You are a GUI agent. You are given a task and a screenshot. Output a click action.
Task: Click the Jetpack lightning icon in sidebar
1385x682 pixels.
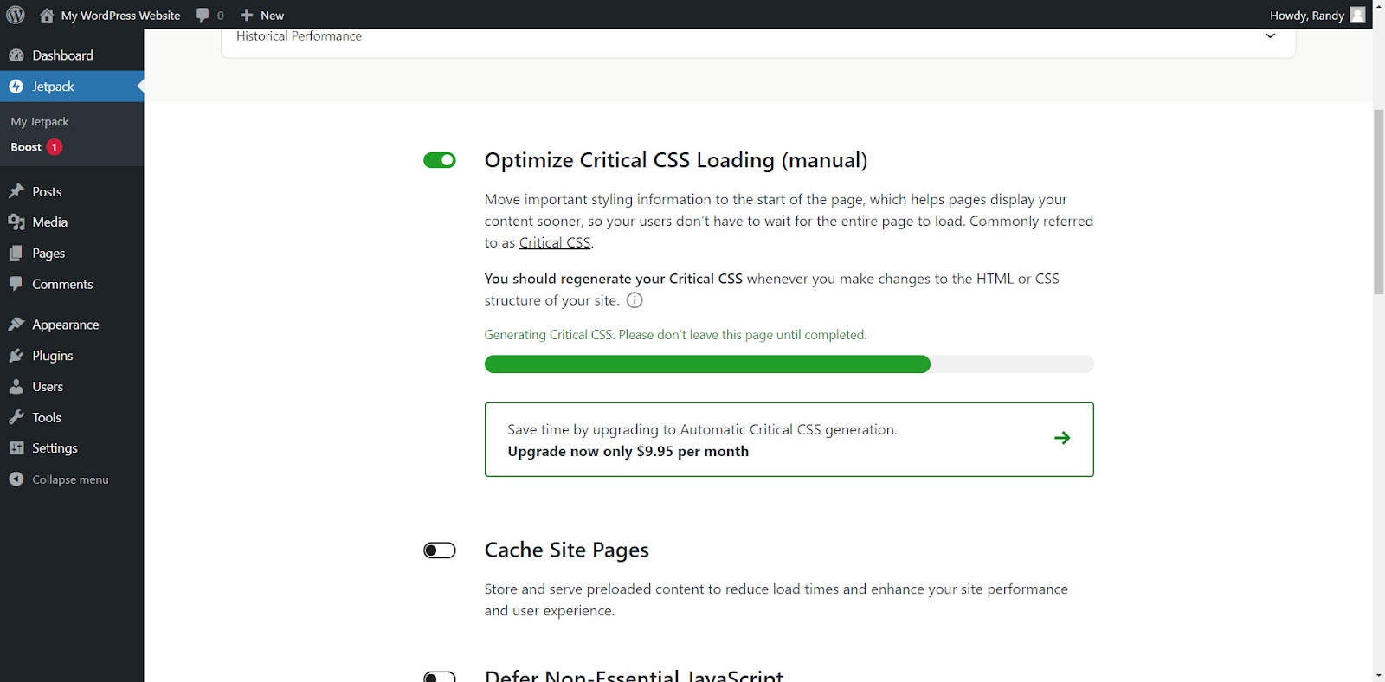pyautogui.click(x=16, y=87)
